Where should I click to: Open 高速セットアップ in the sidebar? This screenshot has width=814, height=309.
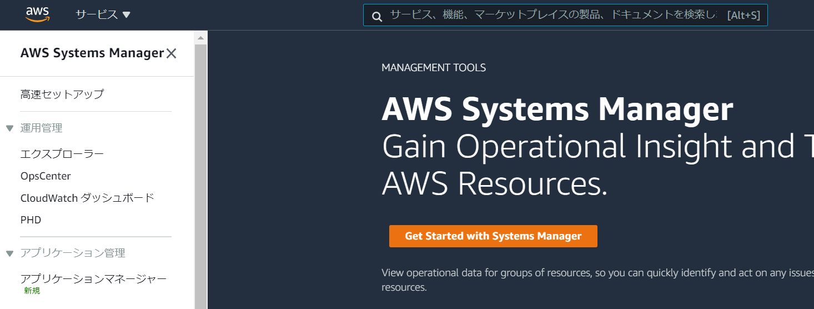(x=62, y=94)
